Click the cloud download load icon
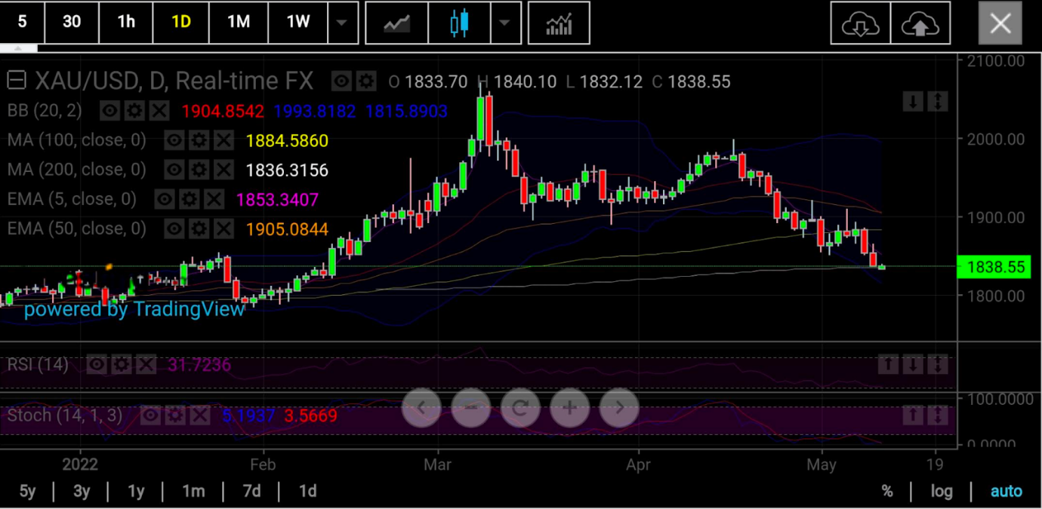This screenshot has width=1042, height=509. (860, 23)
